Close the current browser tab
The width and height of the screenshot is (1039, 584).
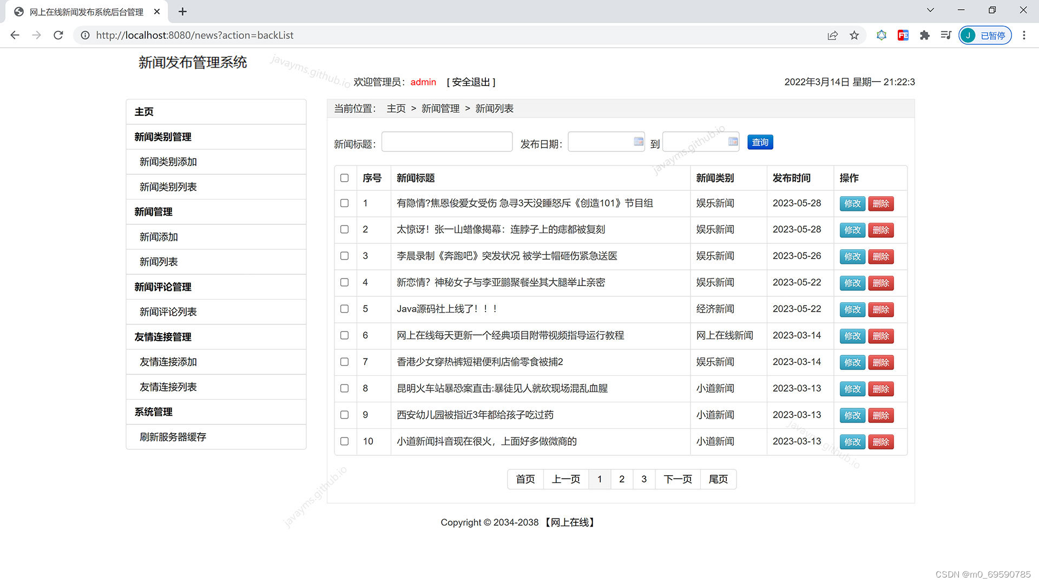click(x=157, y=11)
